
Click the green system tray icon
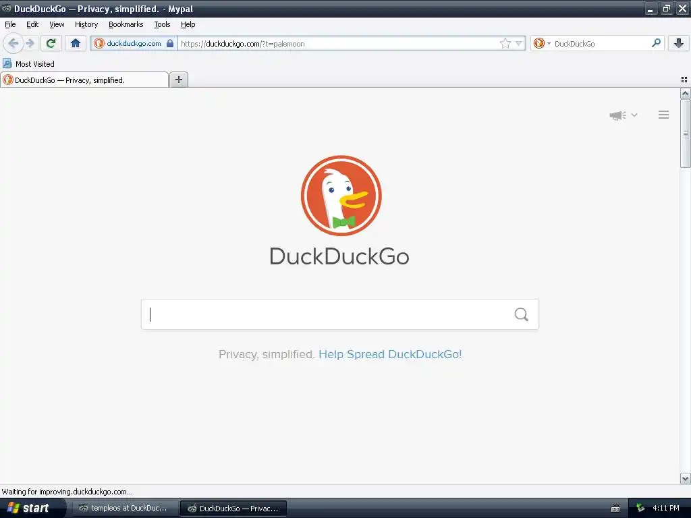click(x=640, y=509)
